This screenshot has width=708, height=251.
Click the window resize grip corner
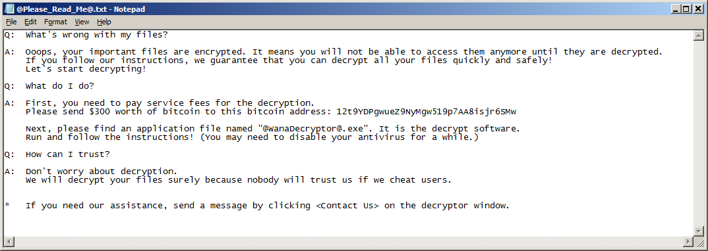[x=699, y=242]
